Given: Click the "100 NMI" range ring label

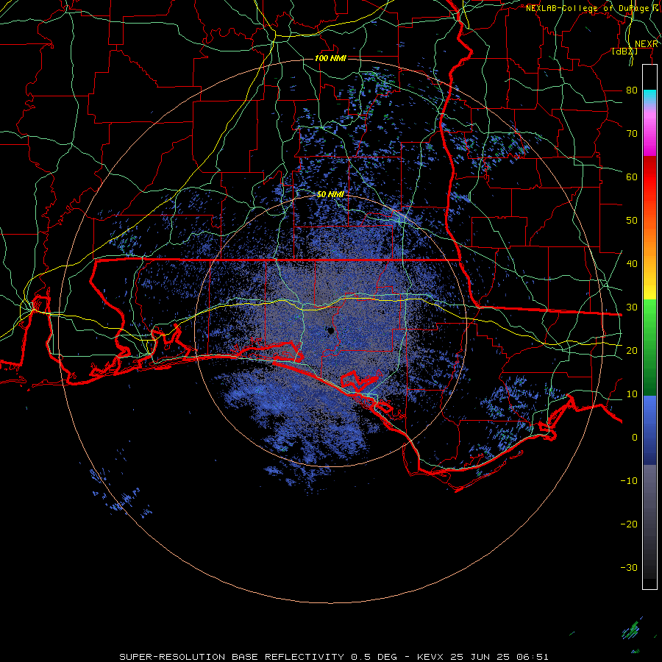Looking at the screenshot, I should click(330, 58).
